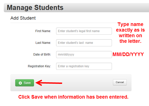The image size is (149, 106).
Task: Save the new student information
Action: [x=25, y=83]
